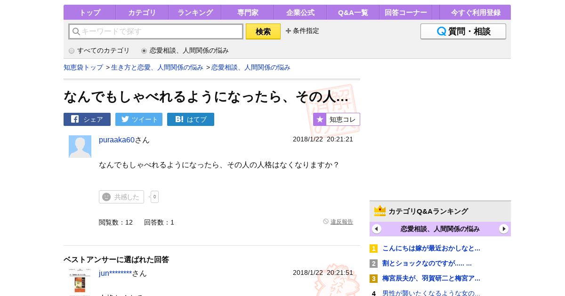Open the カテゴリ menu tab

142,12
